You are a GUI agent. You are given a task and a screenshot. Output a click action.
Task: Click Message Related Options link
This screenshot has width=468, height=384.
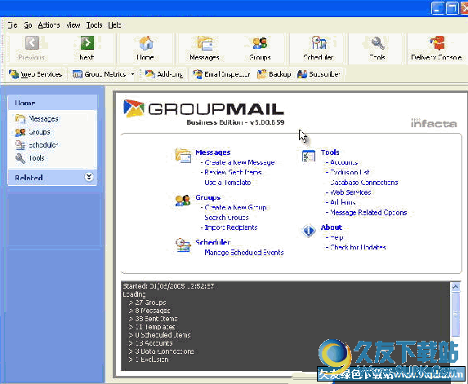(368, 213)
